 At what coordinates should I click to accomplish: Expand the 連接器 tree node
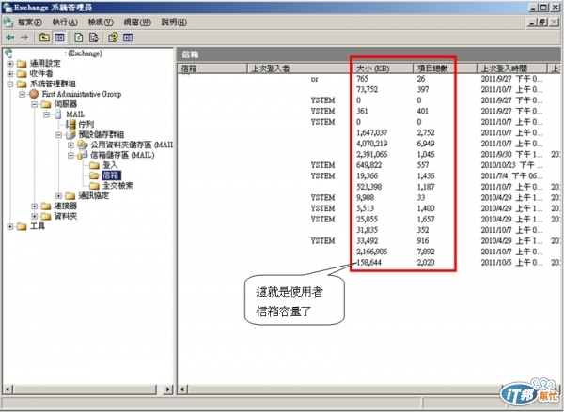tap(34, 206)
